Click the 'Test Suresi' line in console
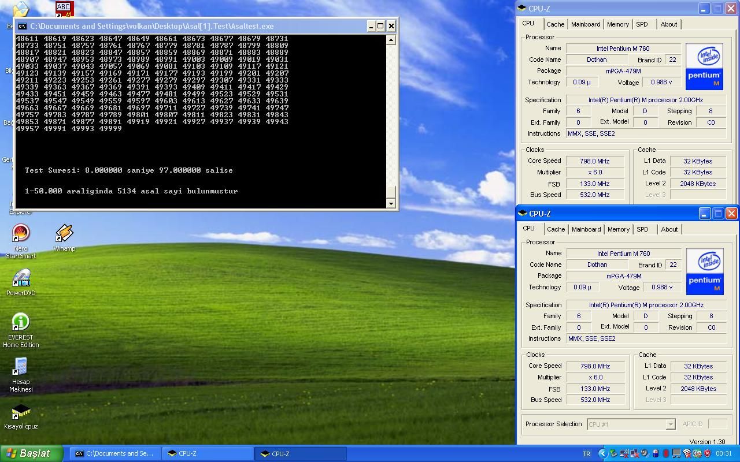 pos(129,170)
